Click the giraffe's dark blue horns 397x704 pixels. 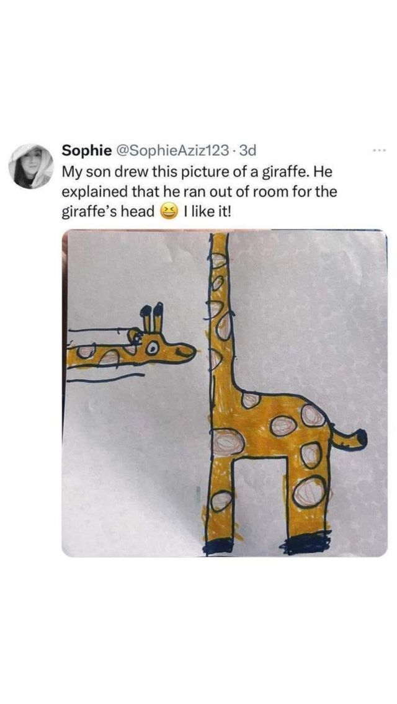point(151,316)
